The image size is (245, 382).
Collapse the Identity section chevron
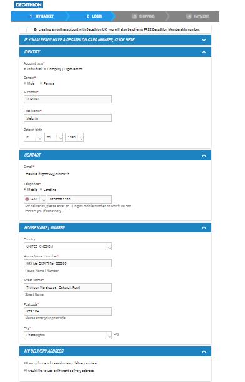[x=204, y=52]
